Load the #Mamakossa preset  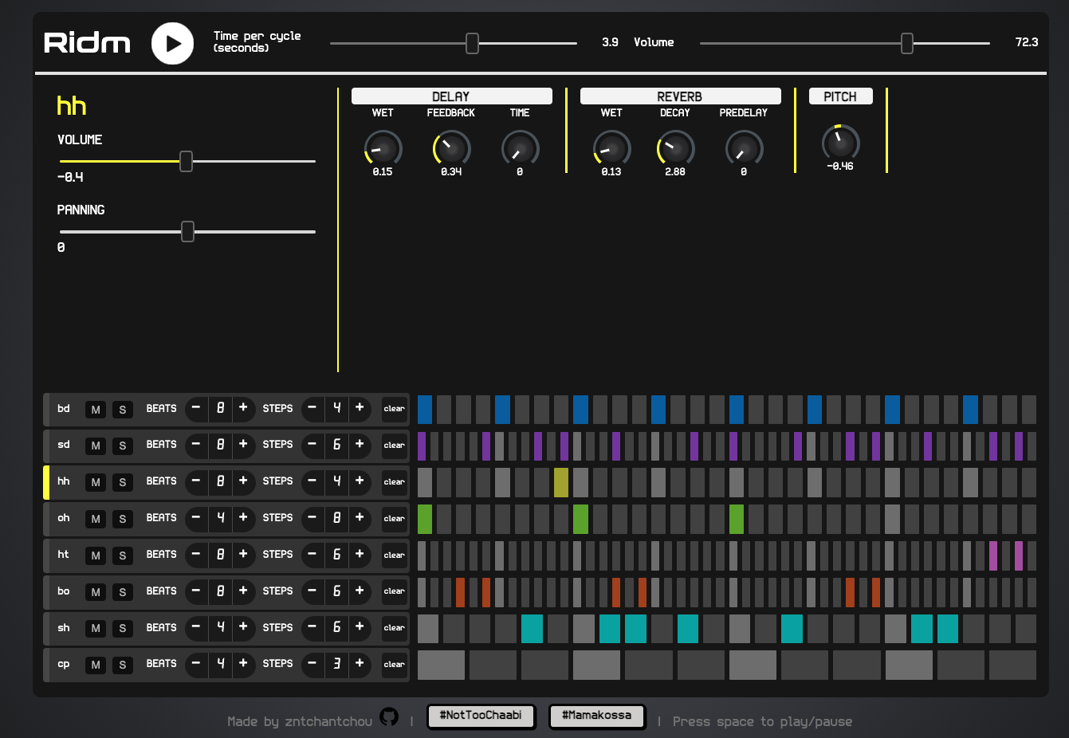596,716
